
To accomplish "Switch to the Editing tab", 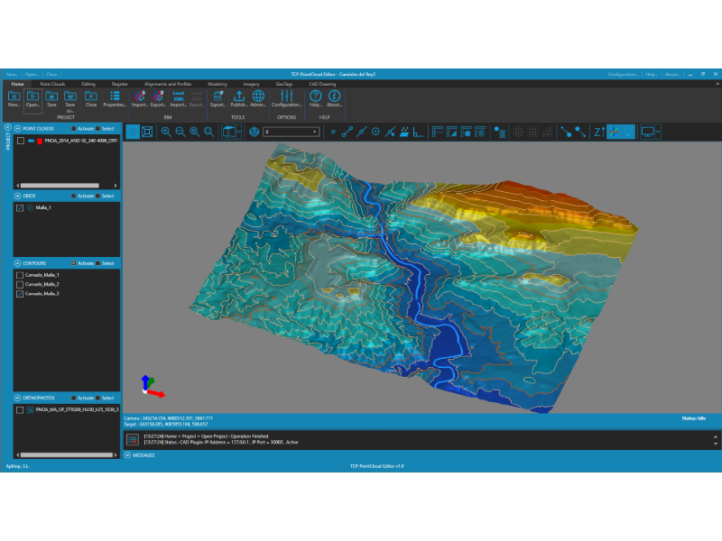I will [x=88, y=84].
